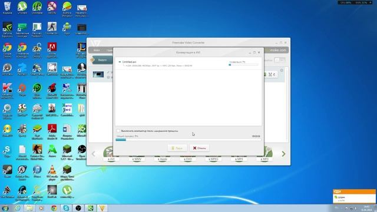Open the uTorrent desktop icon
This screenshot has height=212, width=377.
pyautogui.click(x=22, y=8)
